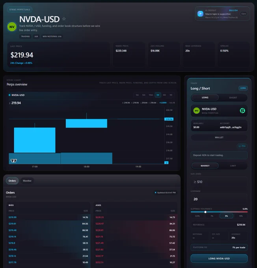
Task: Select the ask row priced $221.15
Action: [x=135, y=236]
